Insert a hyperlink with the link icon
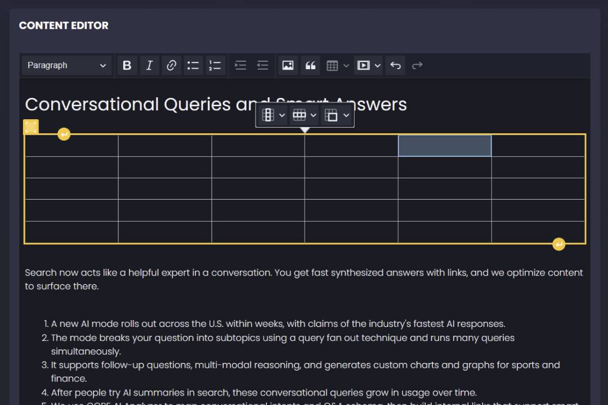The height and width of the screenshot is (405, 608). (171, 65)
